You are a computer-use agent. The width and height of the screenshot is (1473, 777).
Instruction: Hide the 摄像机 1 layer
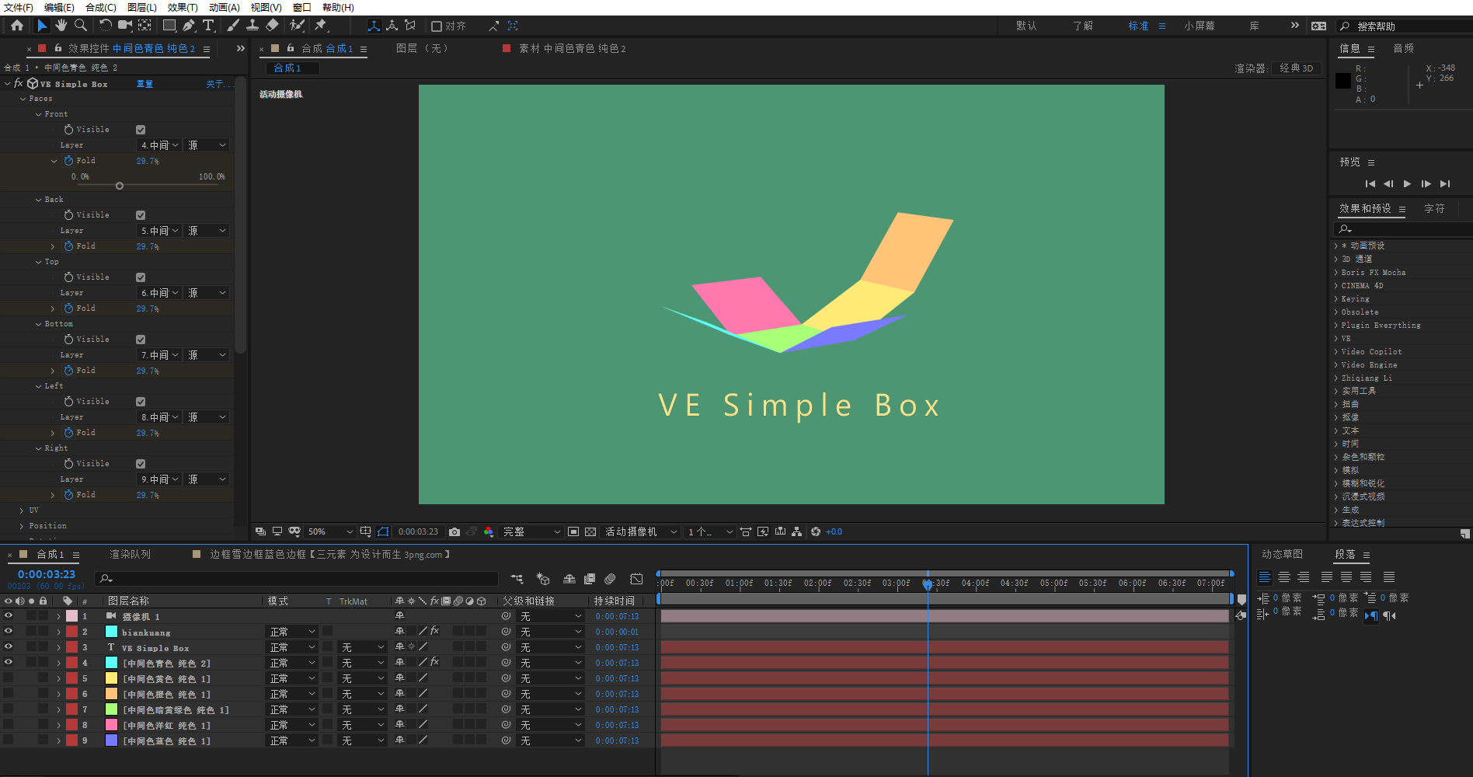point(8,615)
